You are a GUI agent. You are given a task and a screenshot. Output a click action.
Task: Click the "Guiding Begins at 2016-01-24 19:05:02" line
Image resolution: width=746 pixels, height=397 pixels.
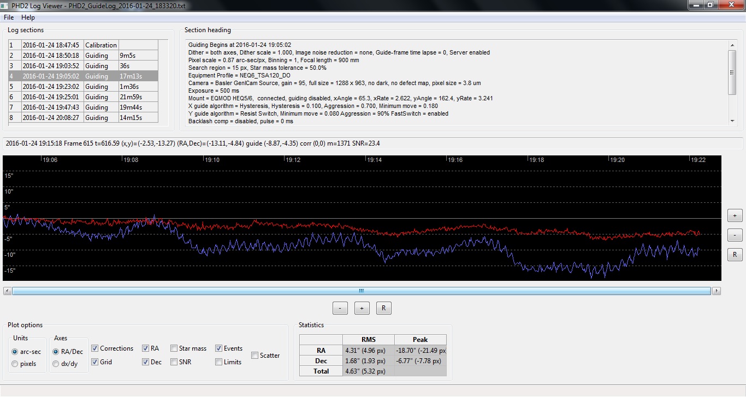240,45
